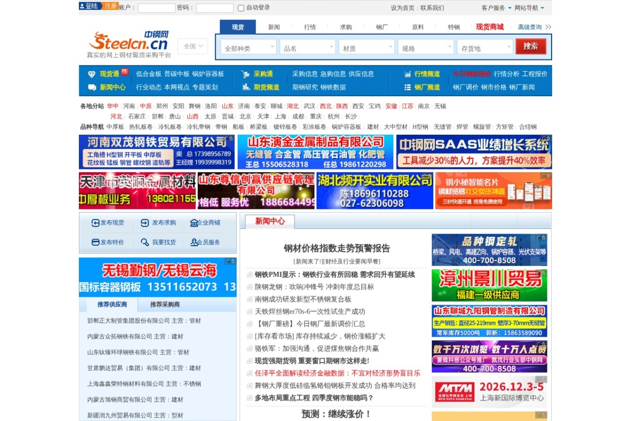Switch to the 推荐供应商 tab
Screen dimensions: 631x421
click(112, 304)
